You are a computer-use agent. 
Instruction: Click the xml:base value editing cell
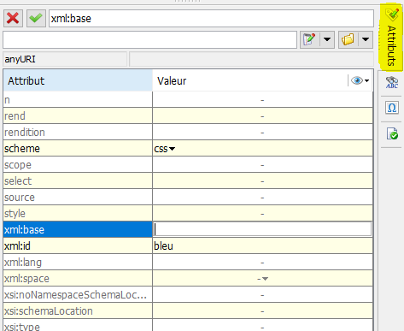(262, 229)
